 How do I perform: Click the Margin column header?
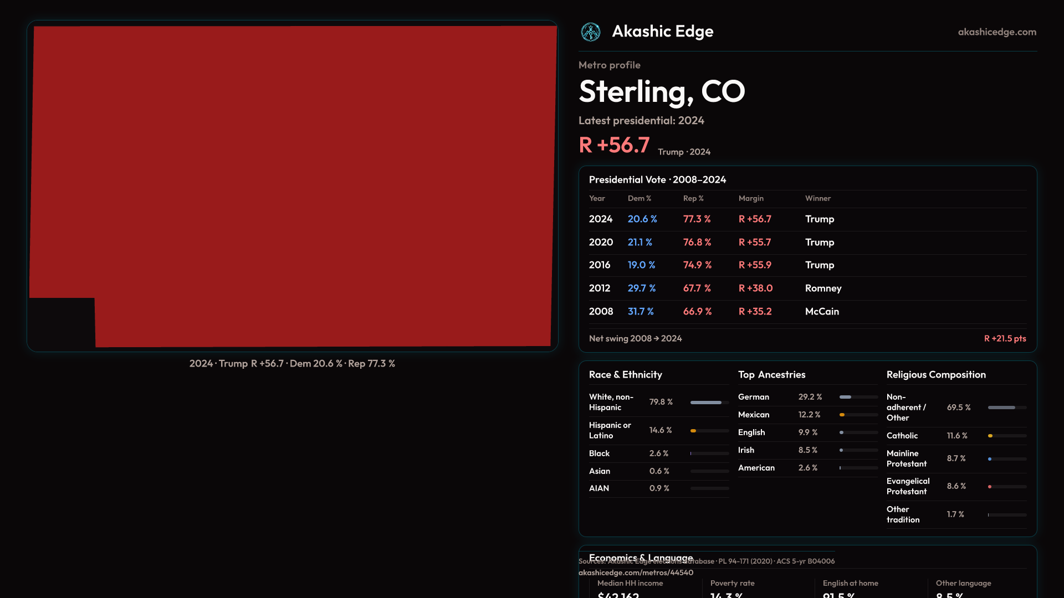click(750, 198)
